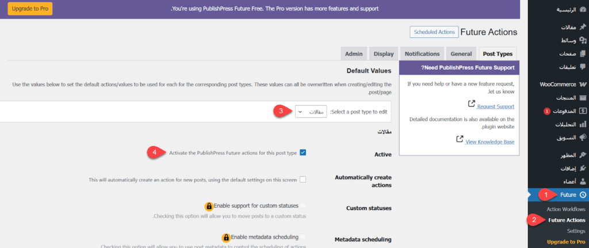Image resolution: width=589 pixels, height=248 pixels.
Task: Switch to the Notifications tab
Action: tap(422, 54)
